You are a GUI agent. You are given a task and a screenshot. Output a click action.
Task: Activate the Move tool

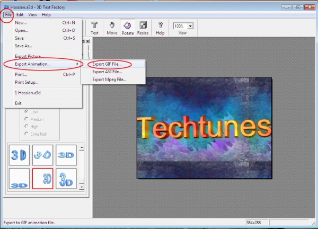pos(112,28)
